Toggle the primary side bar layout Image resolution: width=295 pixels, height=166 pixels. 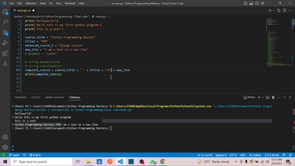(x=246, y=3)
